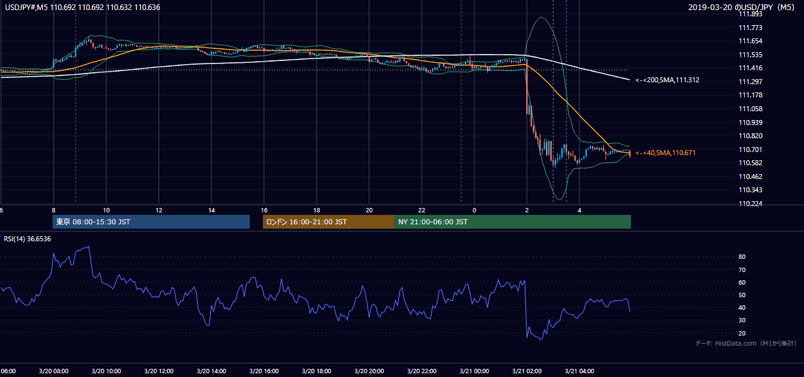Click the 3/21 00:00 bottom time label

474,371
